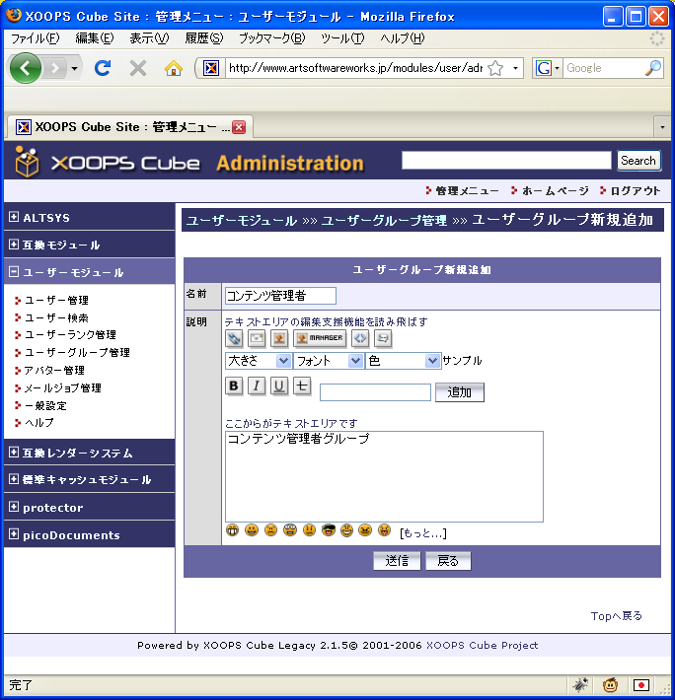Open the フォント font dropdown
The height and width of the screenshot is (700, 675).
click(x=329, y=361)
